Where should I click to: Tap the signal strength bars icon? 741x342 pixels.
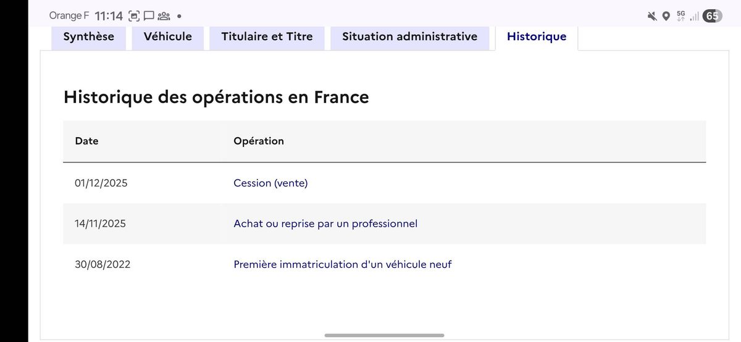(x=695, y=16)
